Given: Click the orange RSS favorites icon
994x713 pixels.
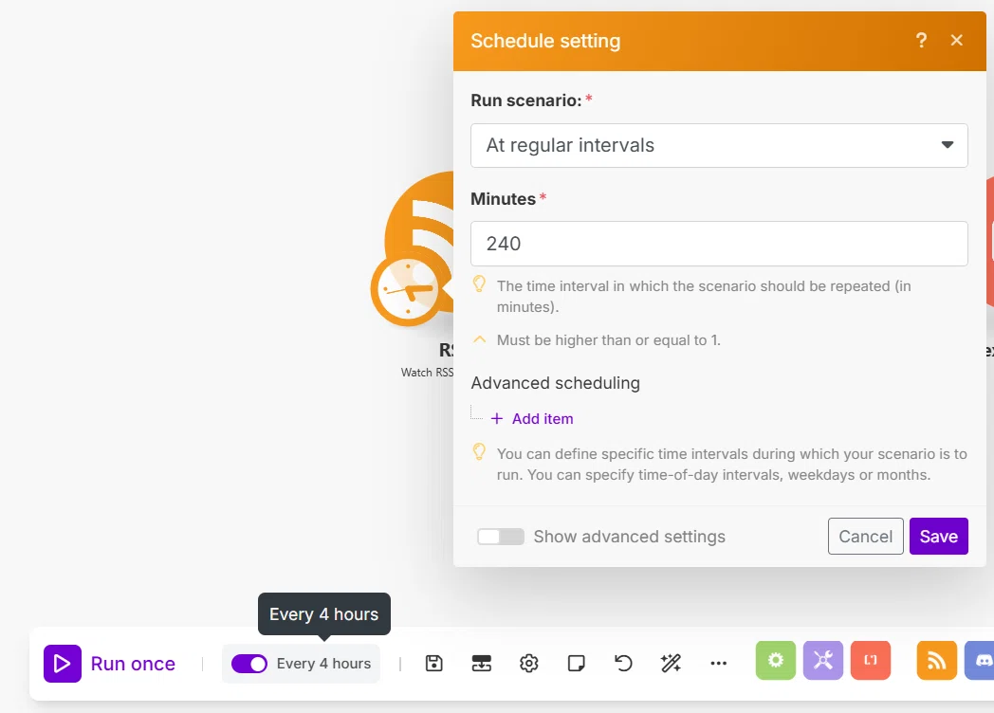Looking at the screenshot, I should 936,661.
